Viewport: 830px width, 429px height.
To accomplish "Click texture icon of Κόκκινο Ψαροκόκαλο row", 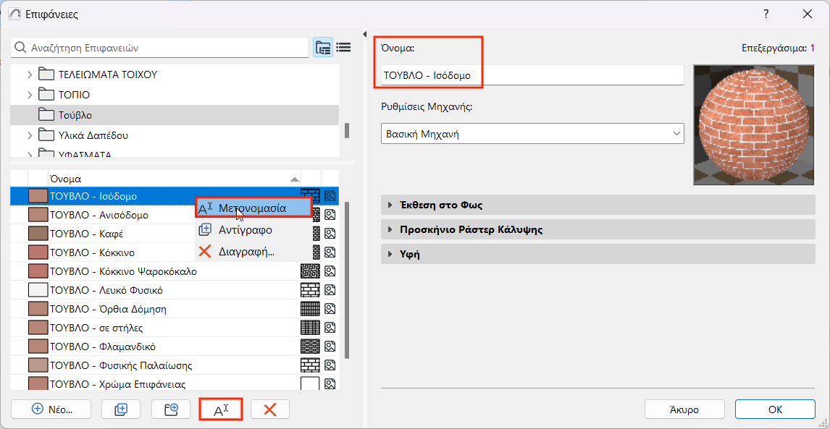I will (x=330, y=271).
